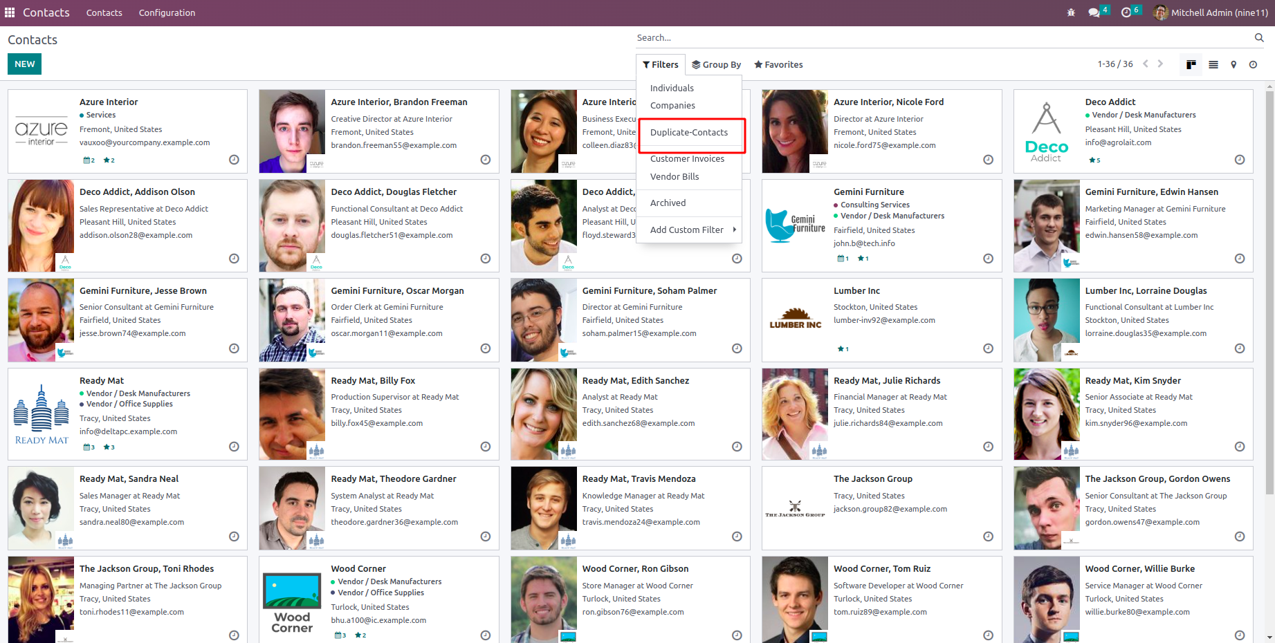Expand the Add Custom Filter submenu
Image resolution: width=1275 pixels, height=643 pixels.
(x=689, y=230)
